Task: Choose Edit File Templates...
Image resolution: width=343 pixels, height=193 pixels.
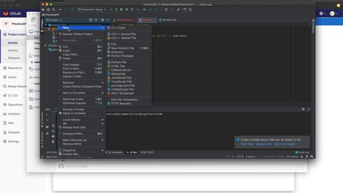Action: tap(125, 100)
